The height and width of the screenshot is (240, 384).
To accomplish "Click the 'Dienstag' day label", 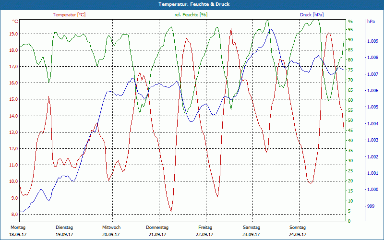I will [64, 228].
